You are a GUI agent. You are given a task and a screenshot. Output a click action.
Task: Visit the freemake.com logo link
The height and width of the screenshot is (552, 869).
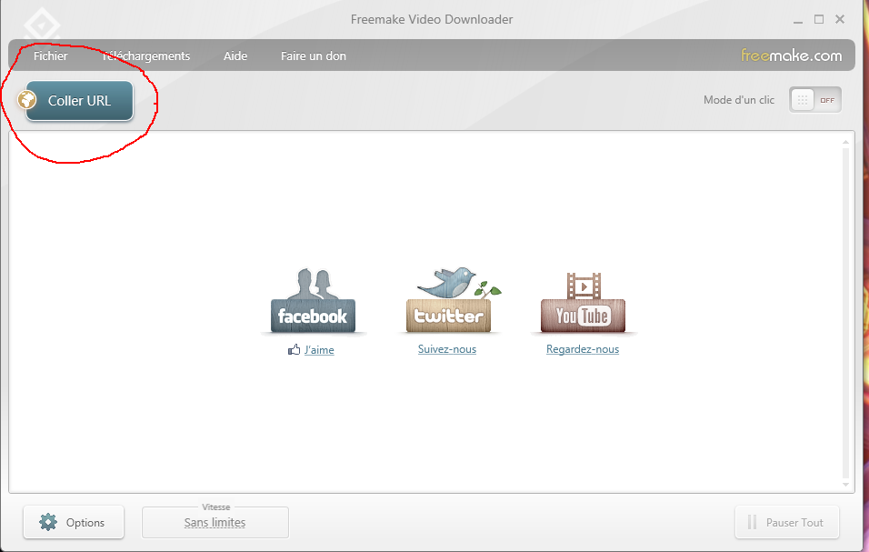pos(792,55)
